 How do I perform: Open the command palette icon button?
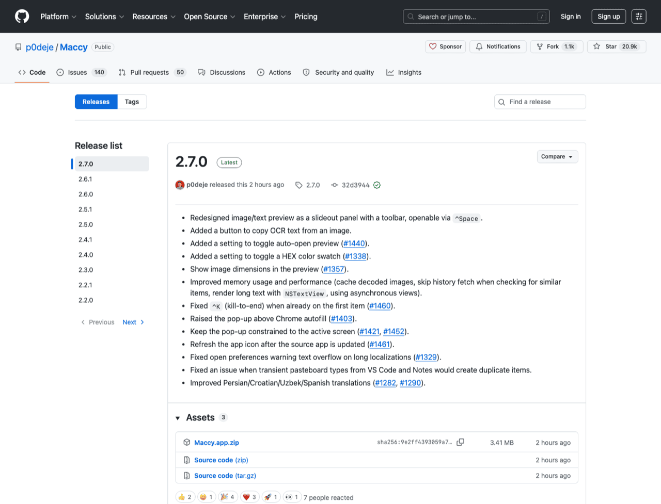pyautogui.click(x=639, y=17)
